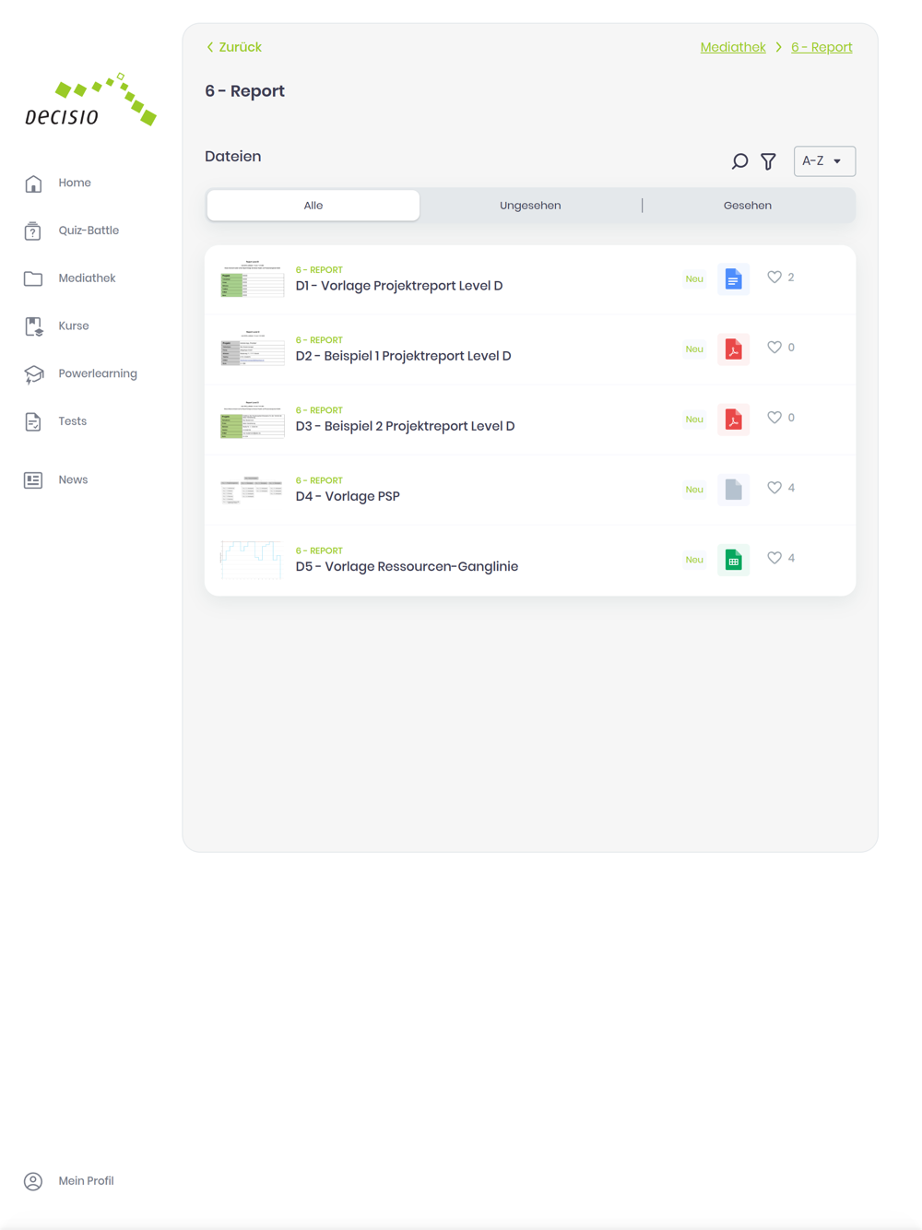
Task: Click the Mediathek folder icon
Action: pyautogui.click(x=33, y=278)
